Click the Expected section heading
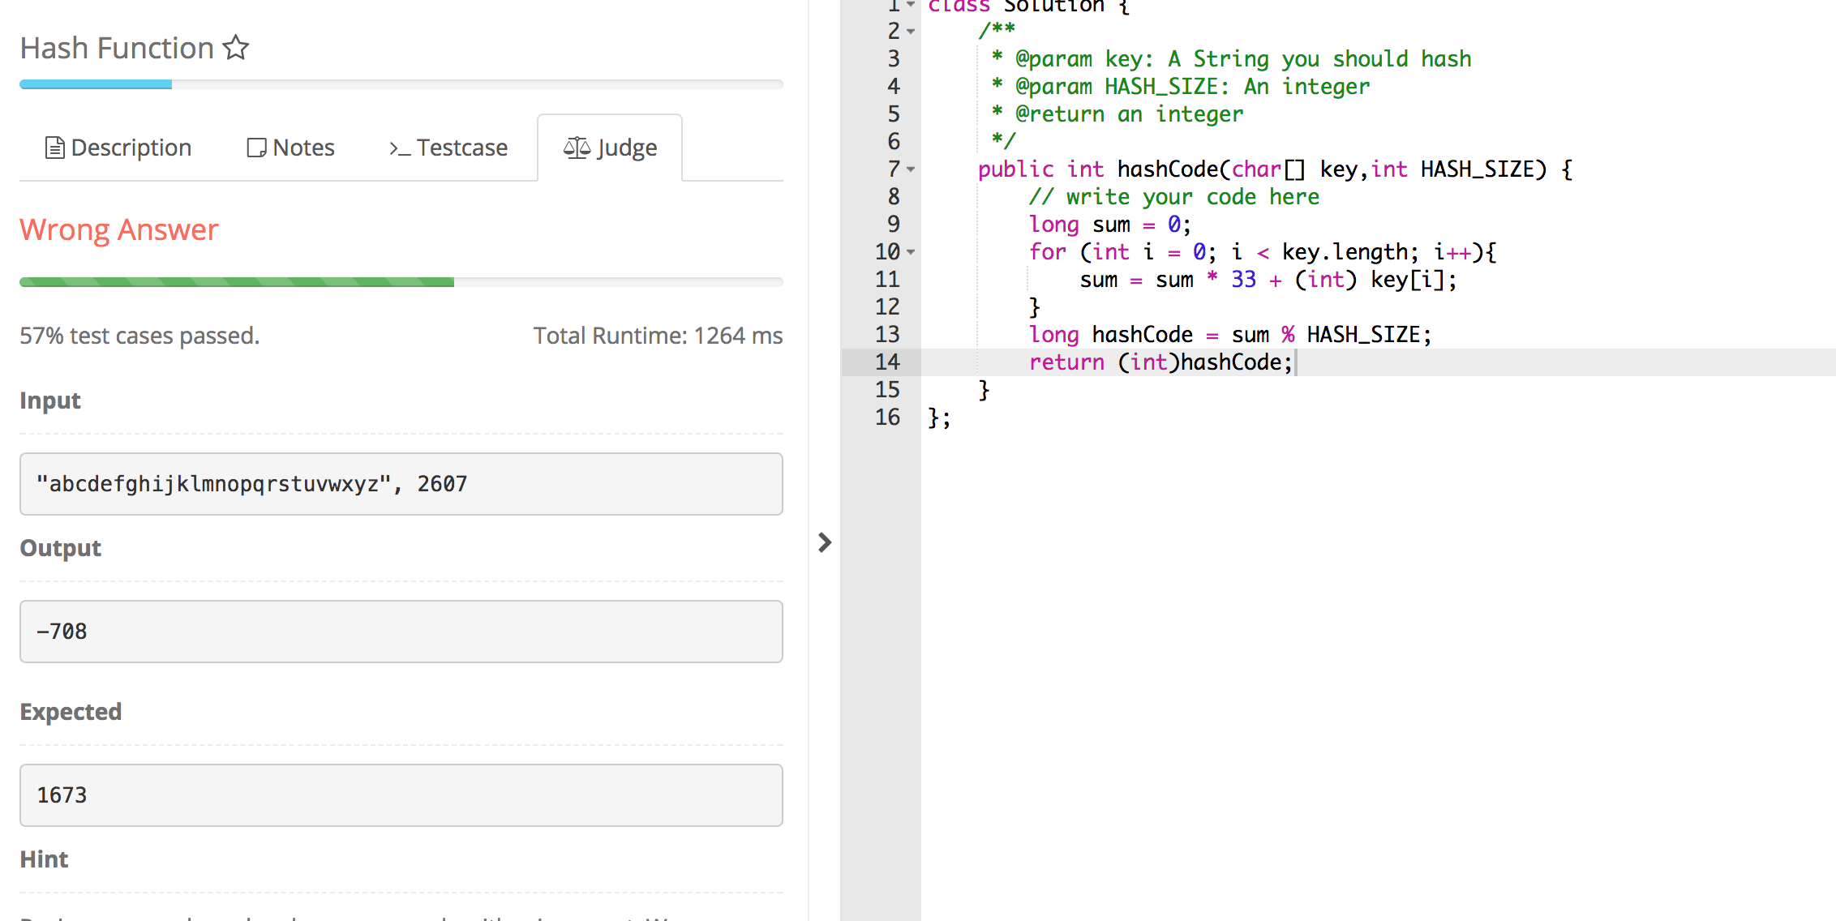The height and width of the screenshot is (921, 1836). tap(71, 712)
